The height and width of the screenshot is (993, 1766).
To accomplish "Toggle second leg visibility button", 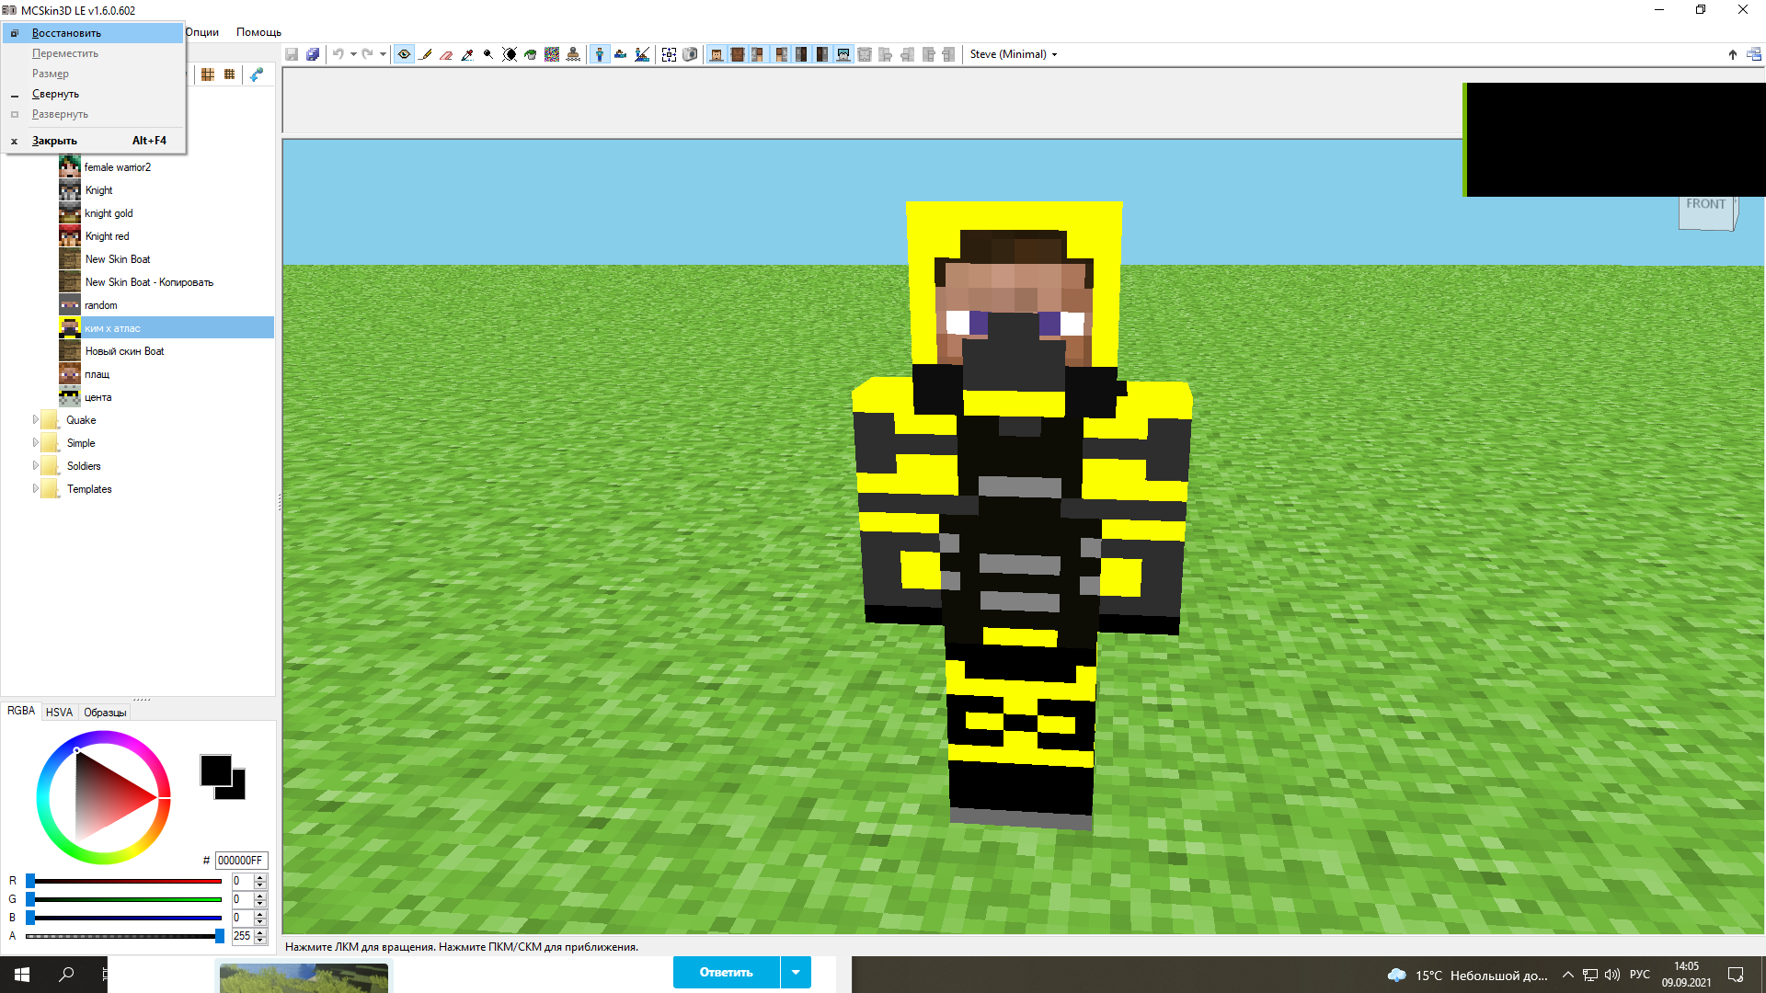I will point(822,54).
